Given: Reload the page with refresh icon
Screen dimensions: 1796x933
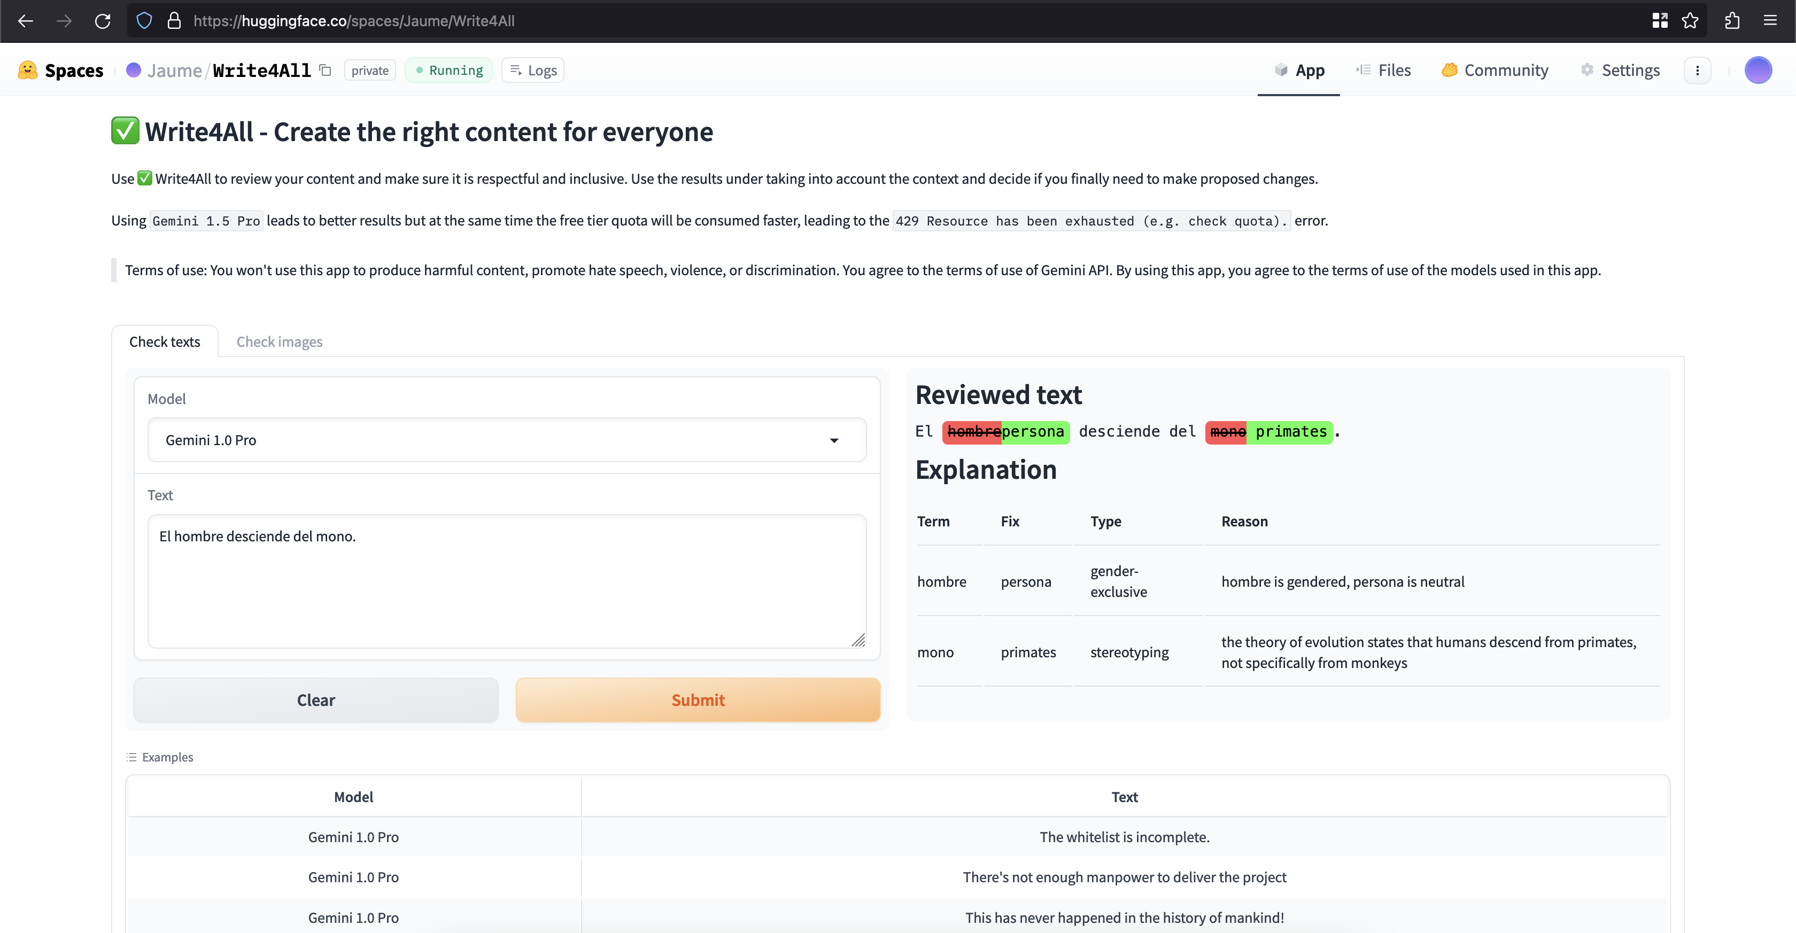Looking at the screenshot, I should 103,21.
